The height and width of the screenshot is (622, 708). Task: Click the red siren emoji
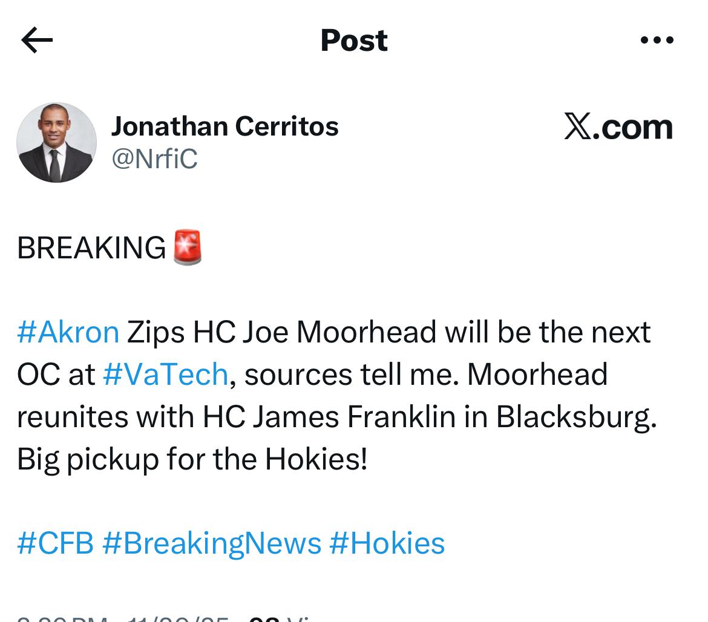pos(187,247)
